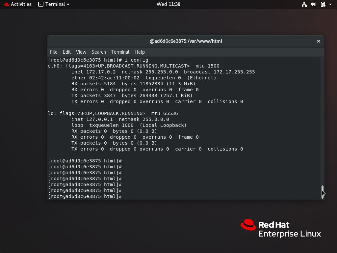The image size is (337, 253).
Task: Open the Search menu
Action: pos(98,52)
